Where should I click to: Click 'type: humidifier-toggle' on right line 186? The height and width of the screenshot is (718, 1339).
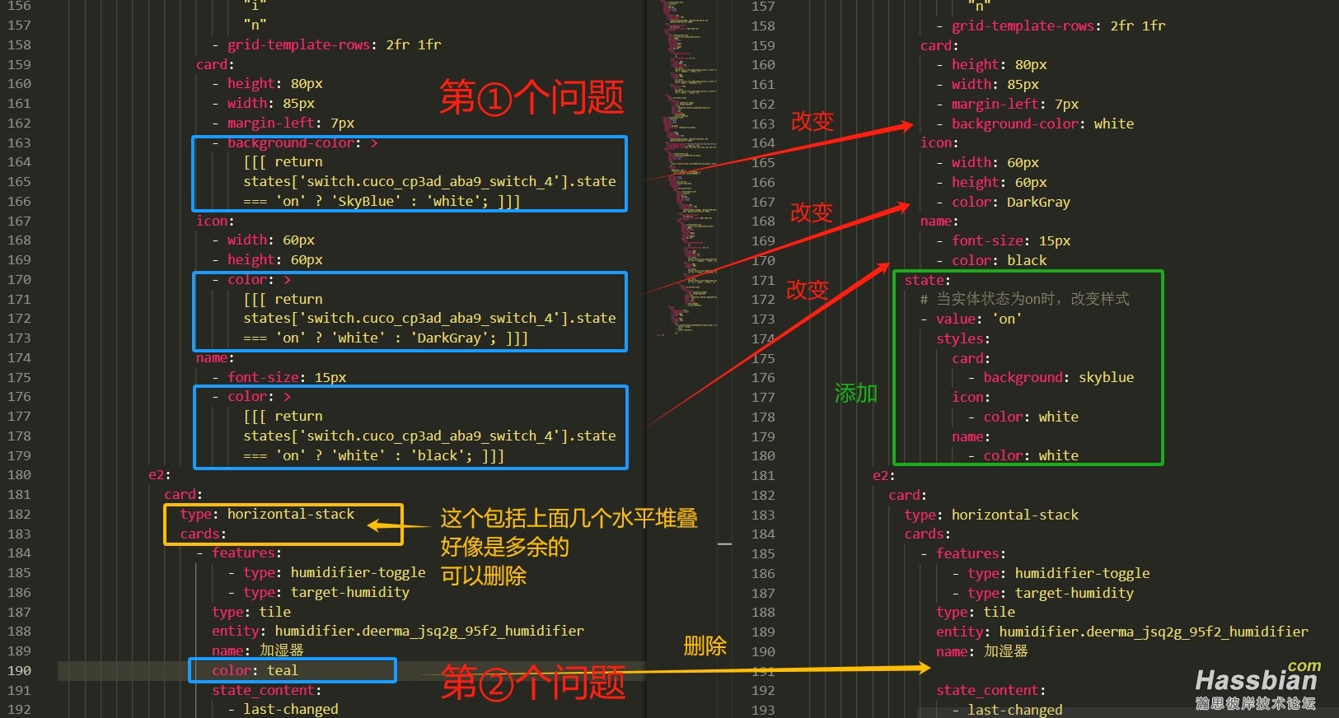coord(1059,573)
